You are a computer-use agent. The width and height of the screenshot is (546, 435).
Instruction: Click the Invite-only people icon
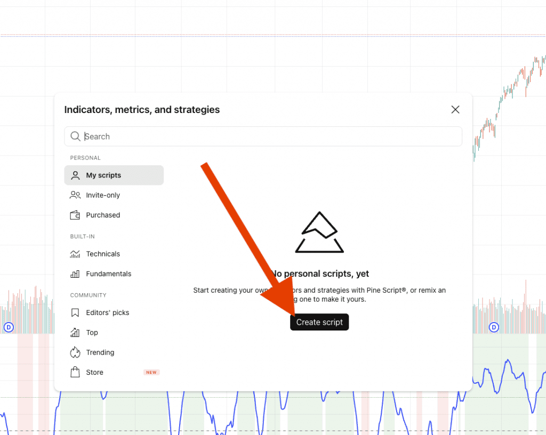[75, 195]
